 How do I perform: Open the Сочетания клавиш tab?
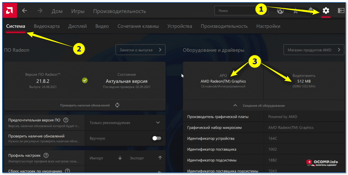[x=138, y=26]
